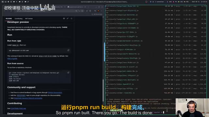
Task: Click the volume 95% indicator in top bar
Action: 186,2
